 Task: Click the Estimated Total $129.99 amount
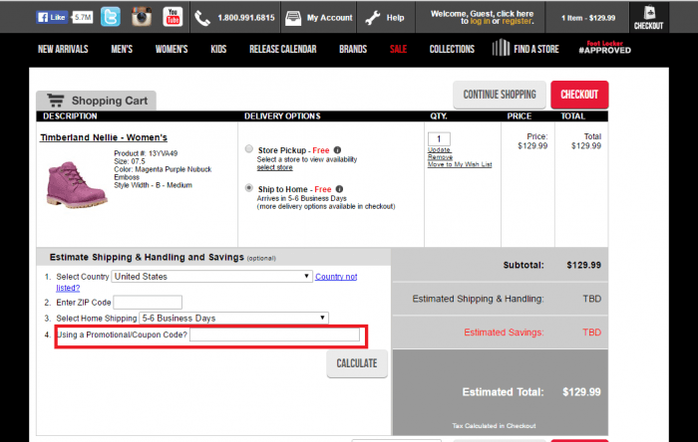point(581,392)
